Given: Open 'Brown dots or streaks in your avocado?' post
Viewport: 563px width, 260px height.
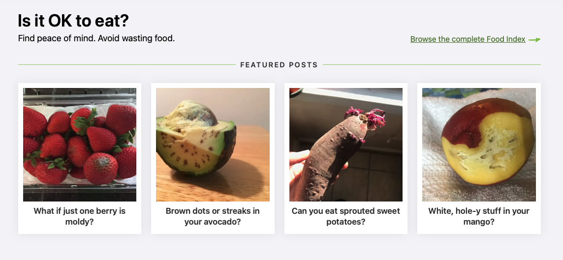Looking at the screenshot, I should tap(213, 216).
